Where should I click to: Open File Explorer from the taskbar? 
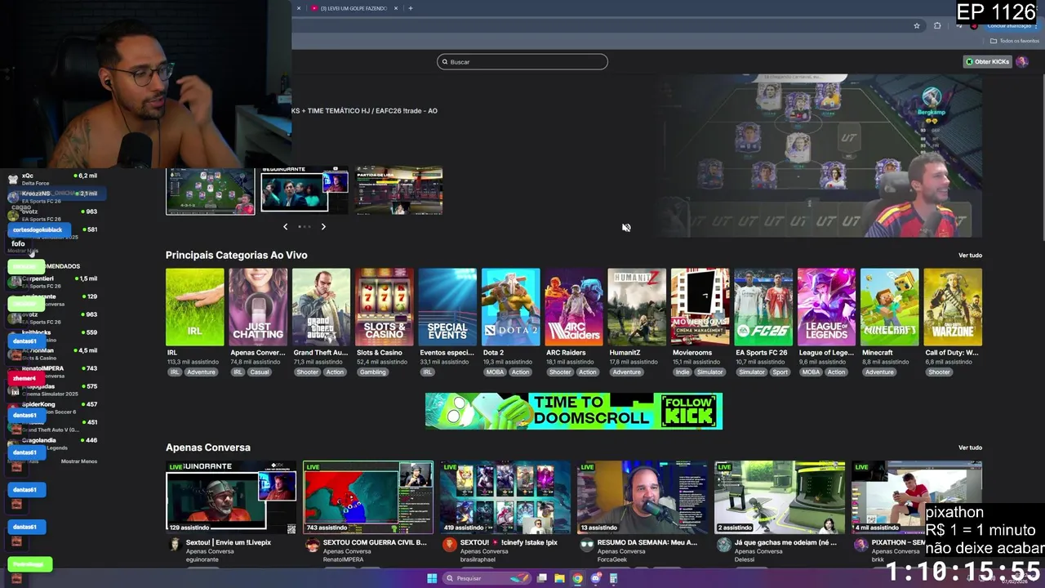click(x=559, y=578)
